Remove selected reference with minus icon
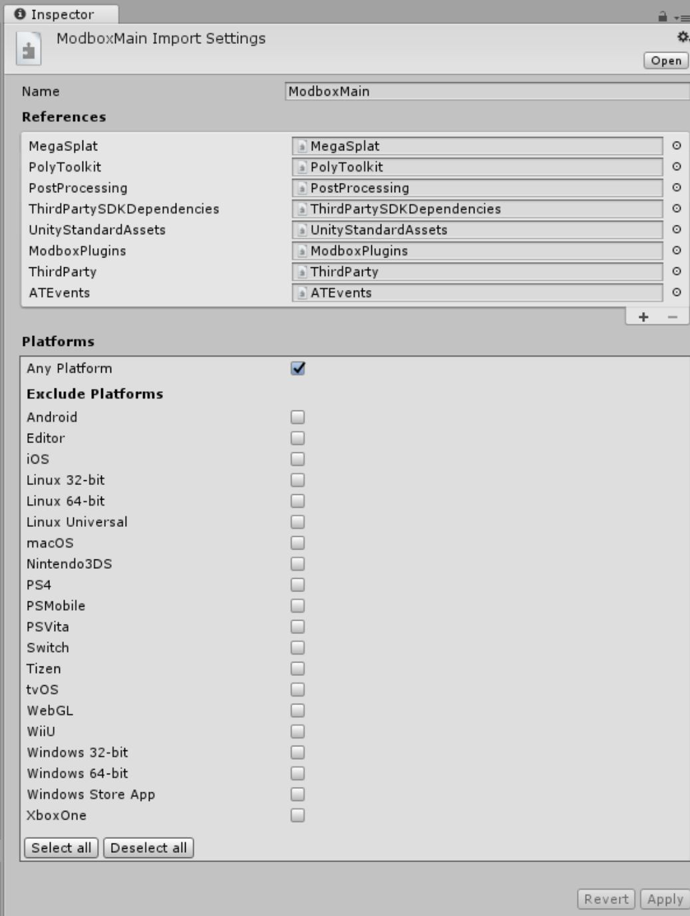 point(673,317)
